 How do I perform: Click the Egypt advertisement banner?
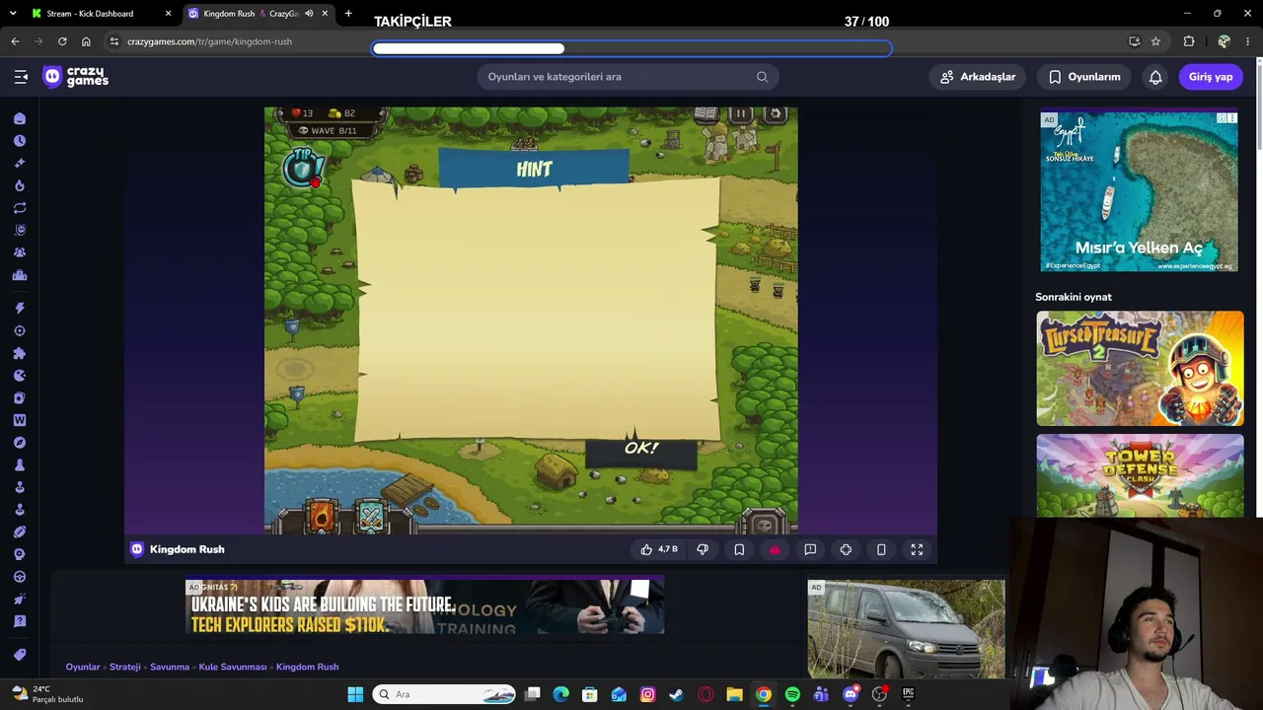(1140, 191)
